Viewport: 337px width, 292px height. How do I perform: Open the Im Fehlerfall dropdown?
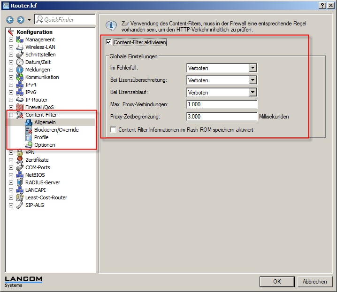pos(253,68)
